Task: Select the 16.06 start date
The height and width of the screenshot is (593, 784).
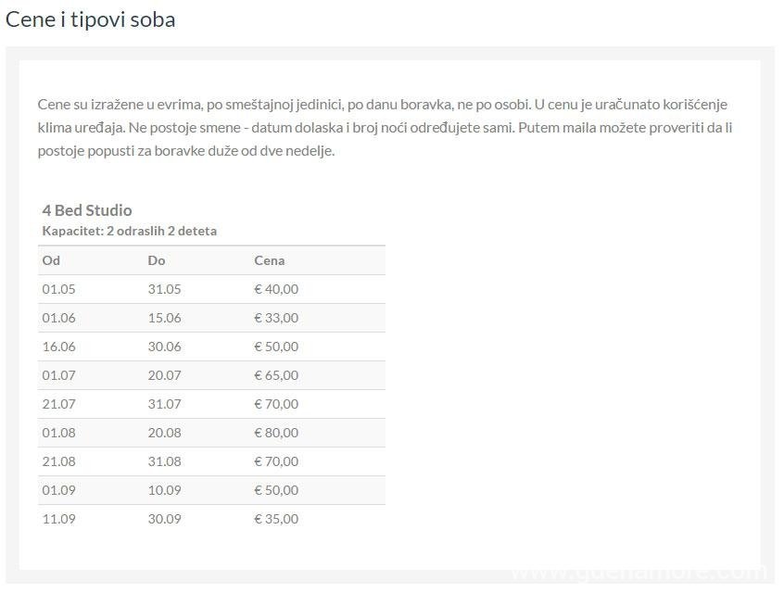Action: point(59,347)
